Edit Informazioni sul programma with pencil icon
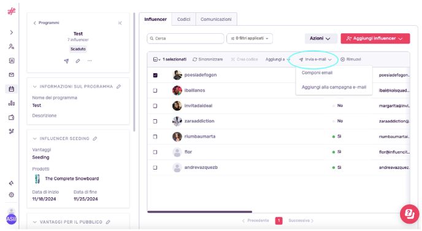Screen dimensions: 422x231 pyautogui.click(x=119, y=87)
